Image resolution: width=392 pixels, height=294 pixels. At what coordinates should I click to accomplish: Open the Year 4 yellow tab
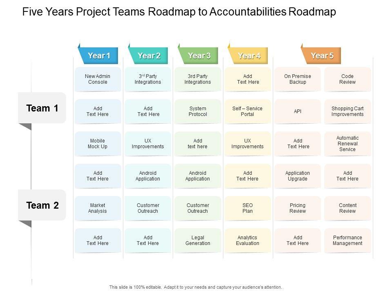coord(249,56)
